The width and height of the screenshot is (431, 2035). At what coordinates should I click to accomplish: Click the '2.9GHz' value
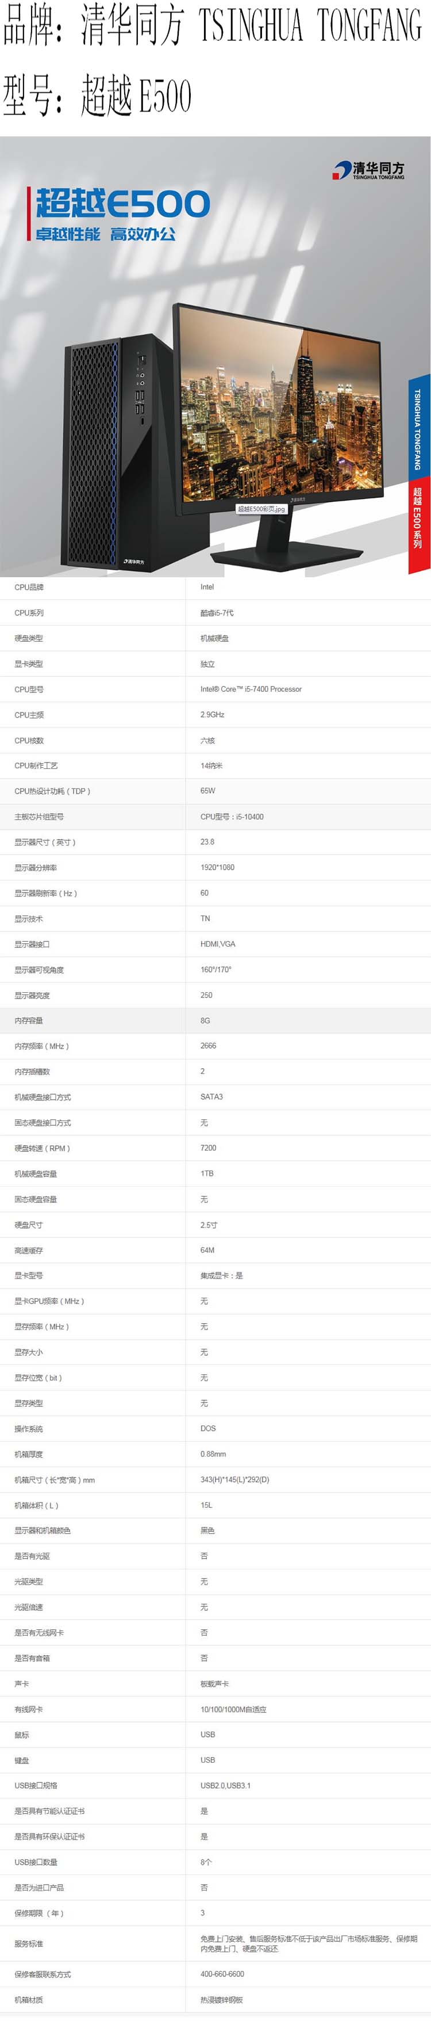[x=213, y=714]
